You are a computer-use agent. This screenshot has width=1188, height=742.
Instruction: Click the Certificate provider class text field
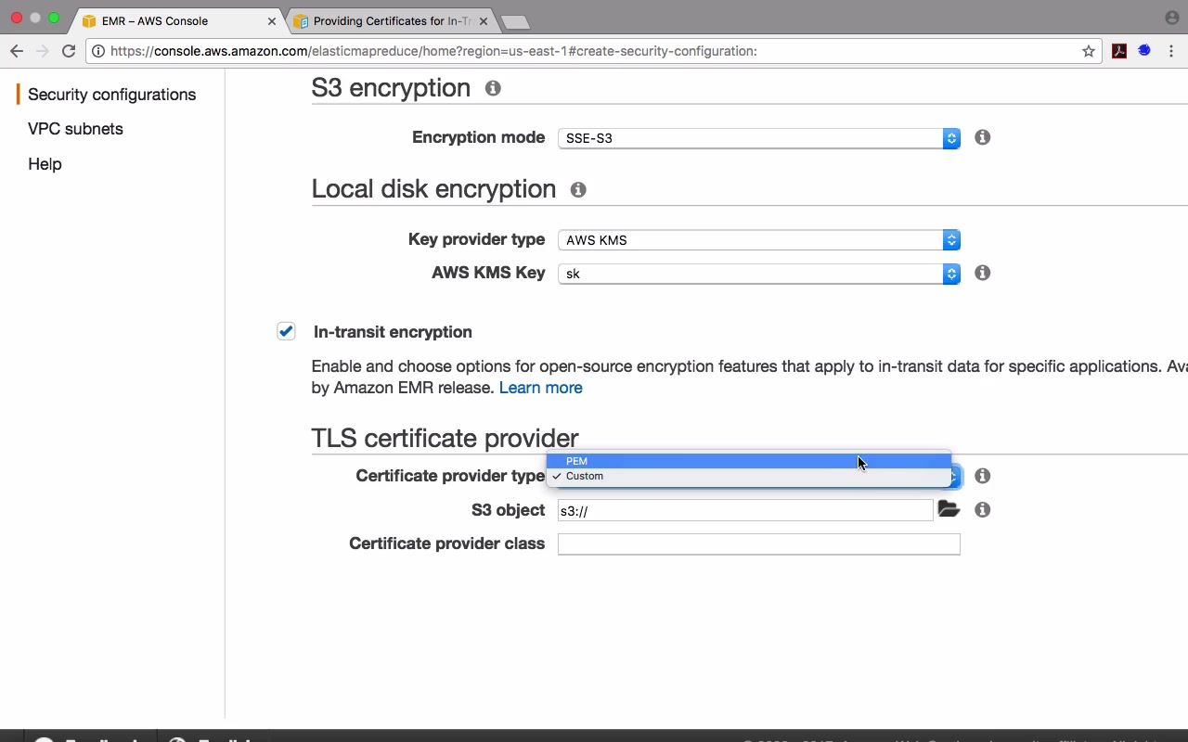[758, 544]
